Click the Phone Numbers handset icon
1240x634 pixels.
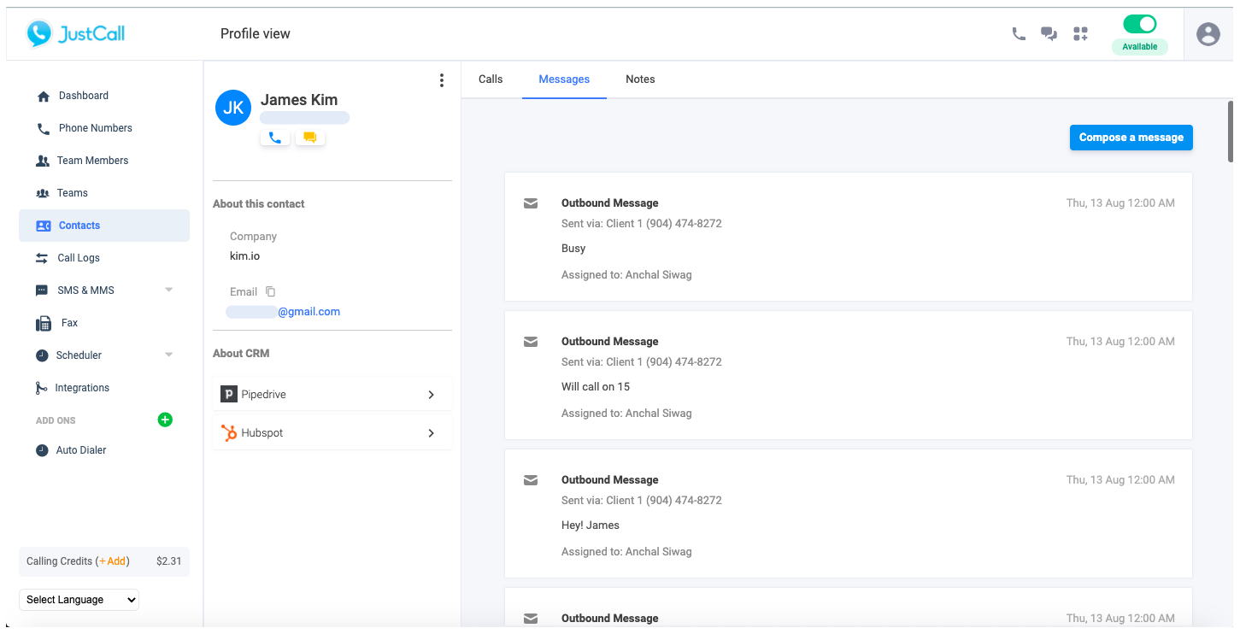pyautogui.click(x=44, y=129)
